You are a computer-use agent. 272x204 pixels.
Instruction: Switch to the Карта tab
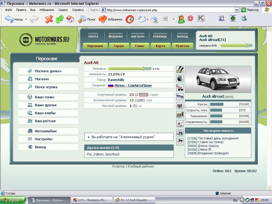click(160, 46)
